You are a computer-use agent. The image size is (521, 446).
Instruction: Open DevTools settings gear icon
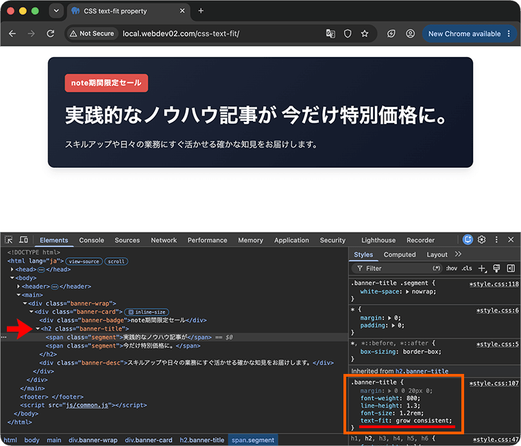(482, 239)
